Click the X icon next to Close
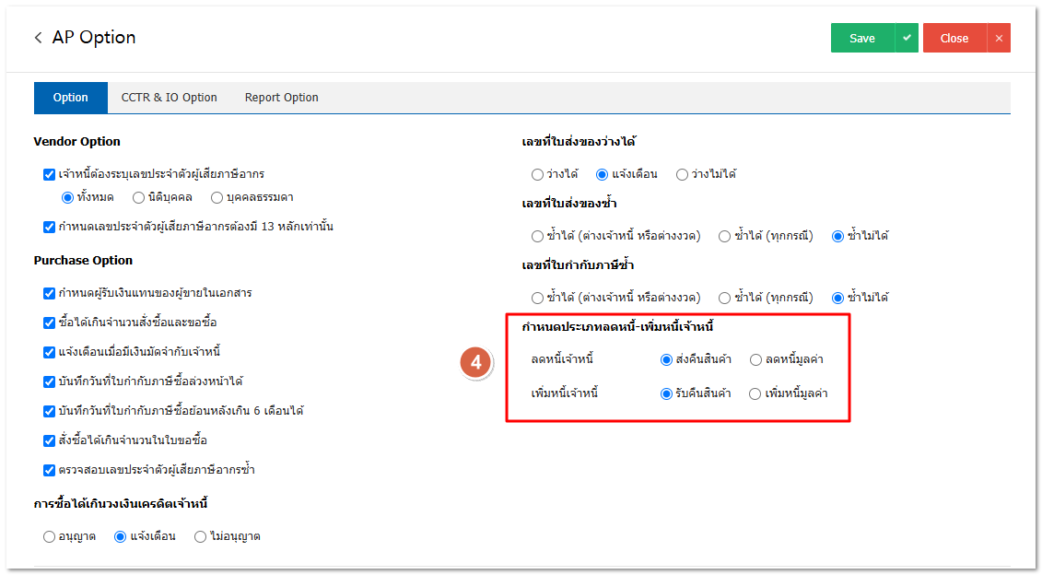 click(999, 38)
